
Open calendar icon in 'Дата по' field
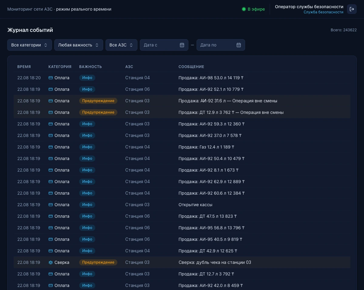coord(239,45)
